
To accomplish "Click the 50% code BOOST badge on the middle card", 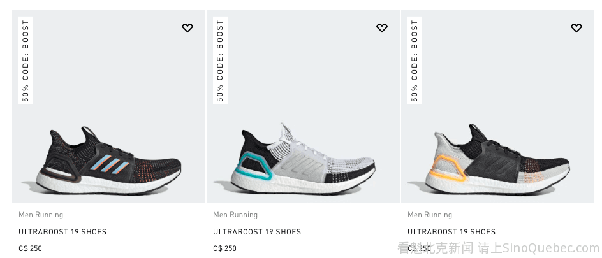I will (221, 61).
